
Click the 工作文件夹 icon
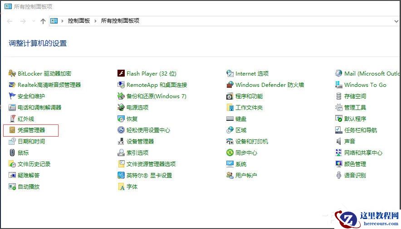tap(230, 107)
